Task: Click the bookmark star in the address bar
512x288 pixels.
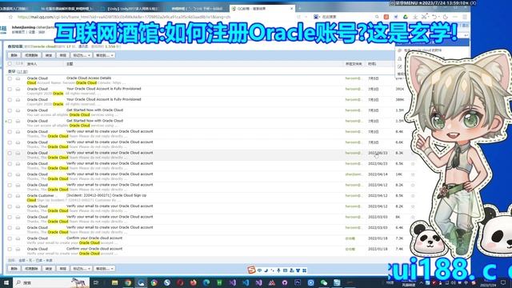Action: (10, 17)
